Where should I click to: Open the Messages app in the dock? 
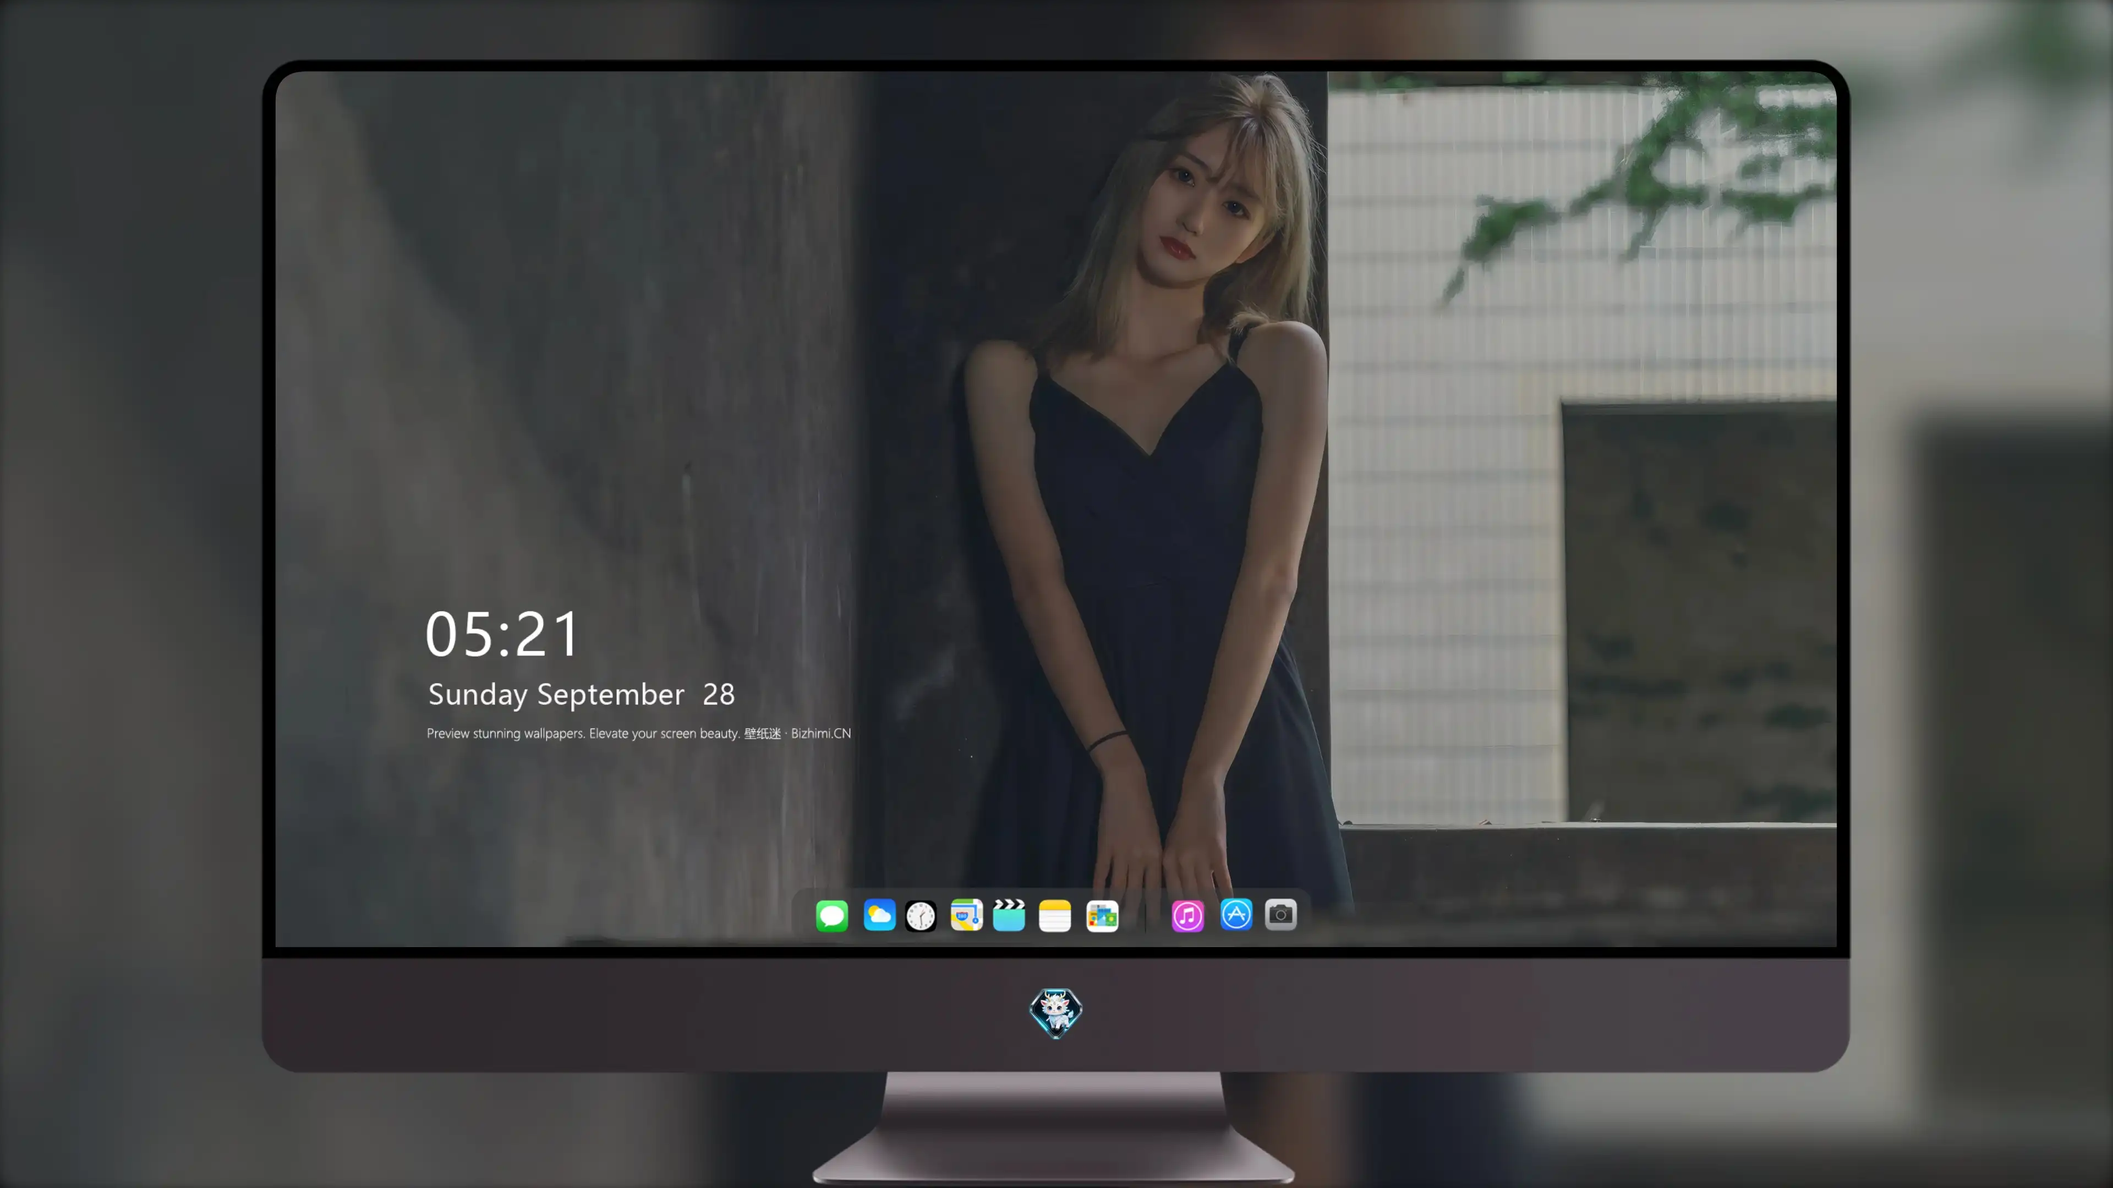pyautogui.click(x=832, y=915)
